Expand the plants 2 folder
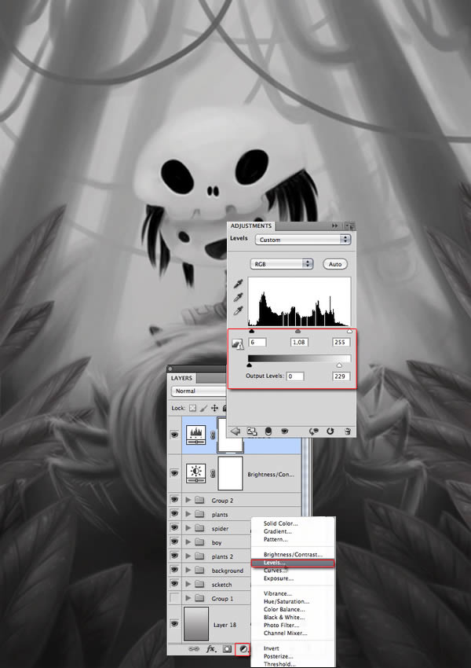 [188, 556]
